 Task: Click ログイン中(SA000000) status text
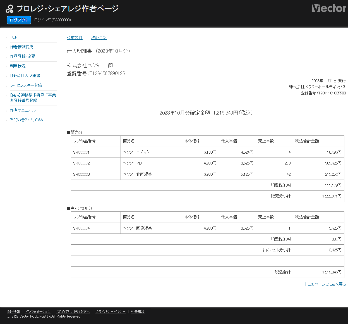52,20
